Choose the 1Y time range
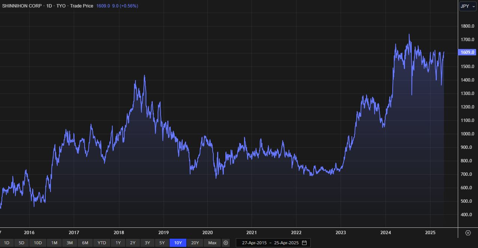Image resolution: width=478 pixels, height=248 pixels. point(118,243)
